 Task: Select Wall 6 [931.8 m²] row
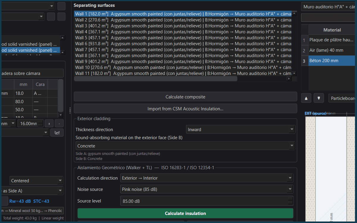pos(183,44)
